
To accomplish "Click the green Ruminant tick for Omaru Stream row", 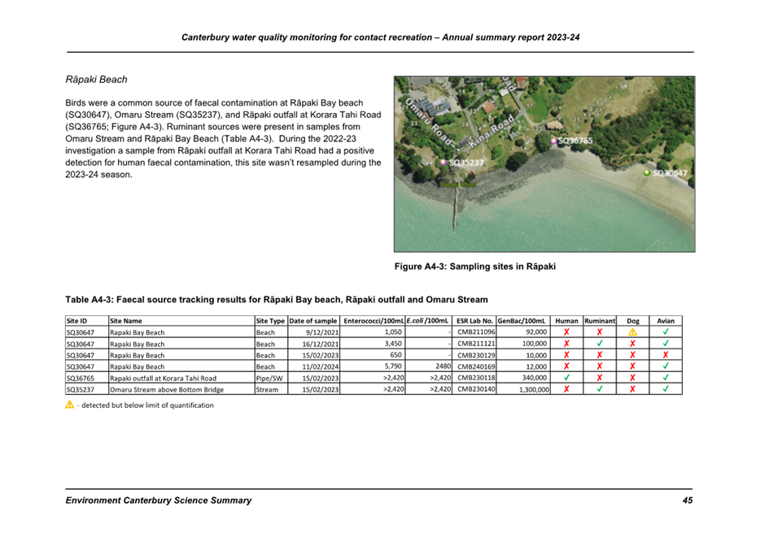I will coord(599,389).
